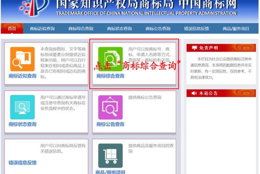Click the text 提供商标公告查询

[x=145, y=97]
